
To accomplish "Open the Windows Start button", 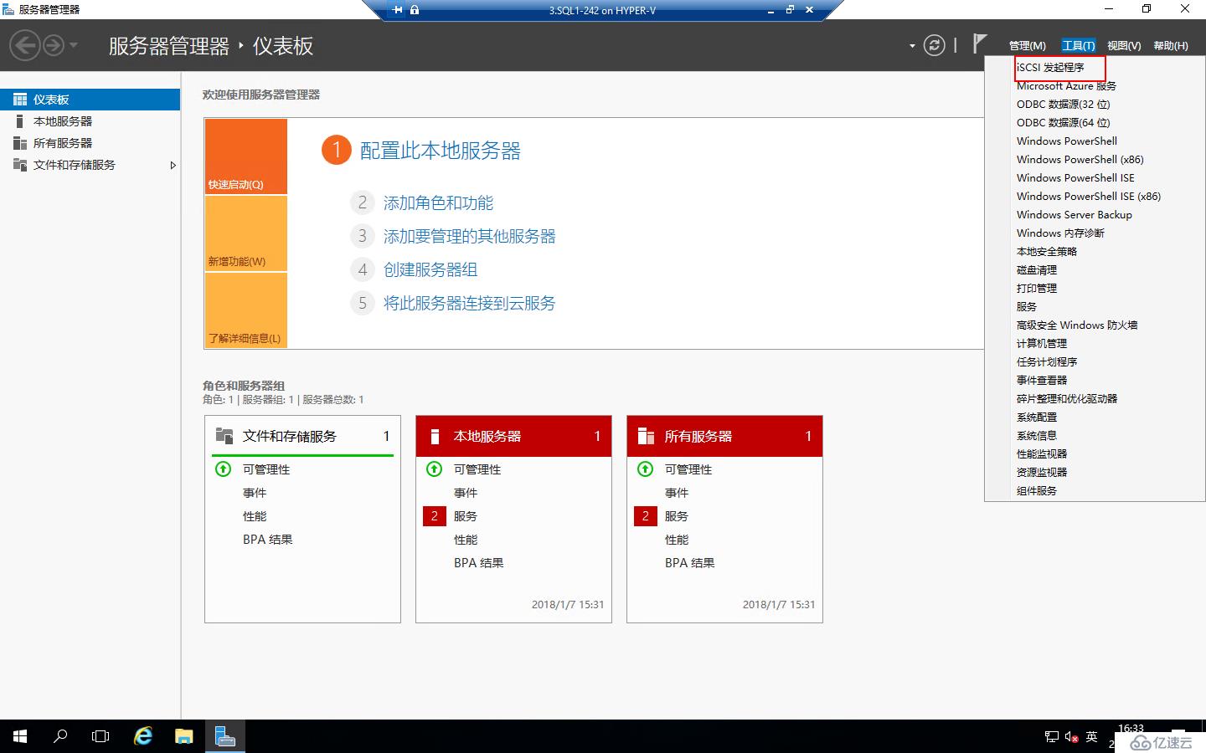I will click(x=20, y=736).
